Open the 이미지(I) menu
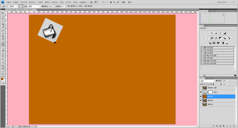238x128 pixels. pyautogui.click(x=24, y=2)
